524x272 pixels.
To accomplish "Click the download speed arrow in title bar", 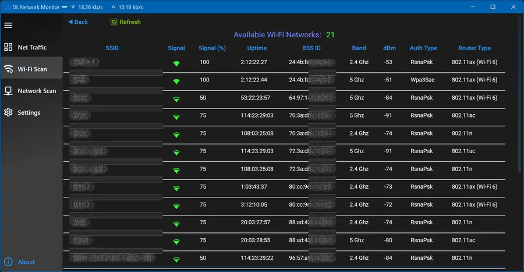I will tap(73, 6).
